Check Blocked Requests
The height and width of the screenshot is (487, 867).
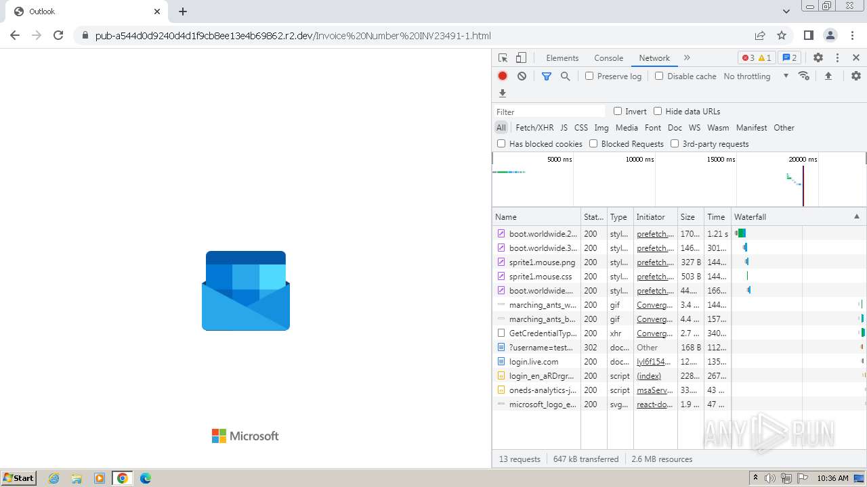(593, 143)
